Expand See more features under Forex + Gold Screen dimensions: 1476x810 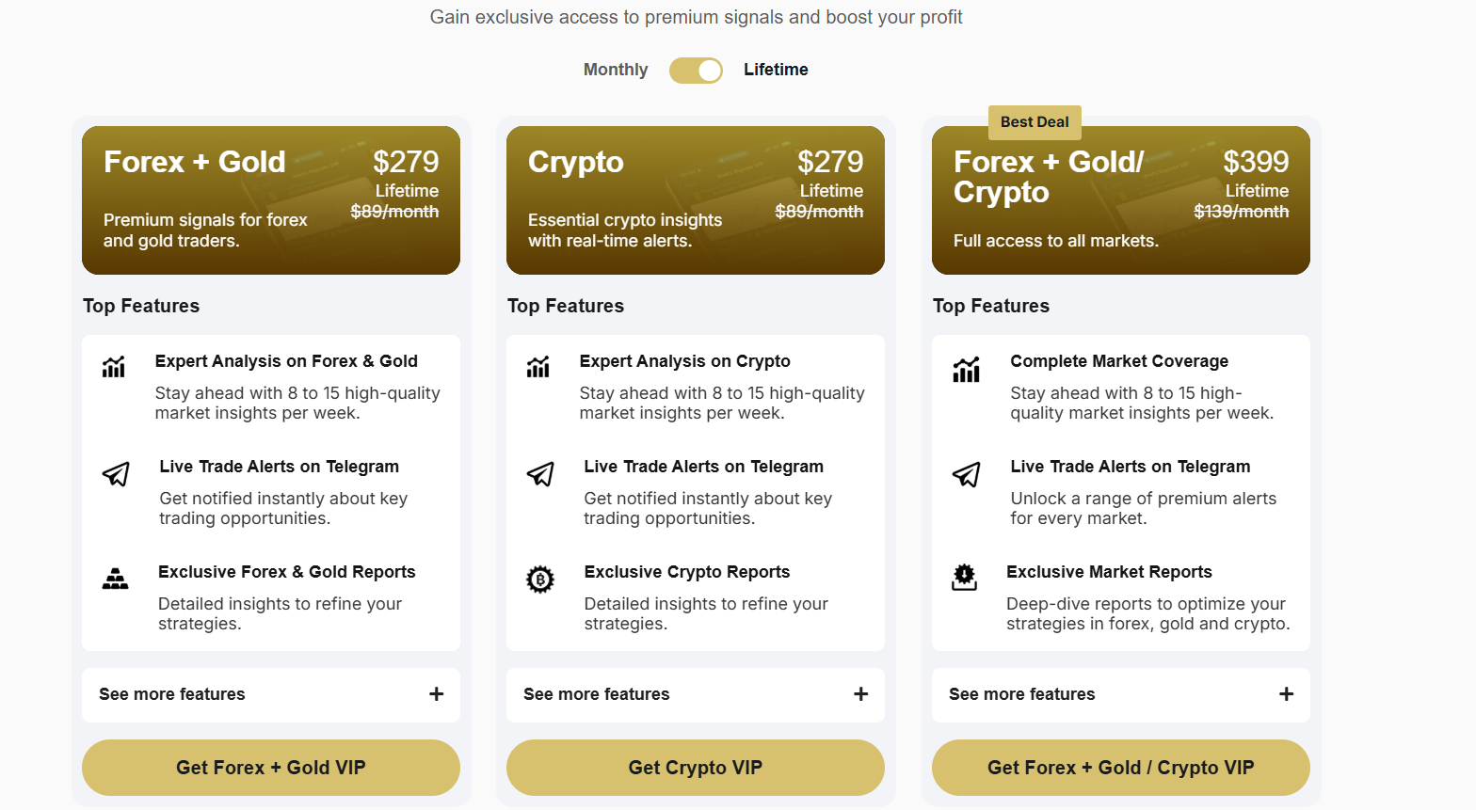tap(270, 694)
